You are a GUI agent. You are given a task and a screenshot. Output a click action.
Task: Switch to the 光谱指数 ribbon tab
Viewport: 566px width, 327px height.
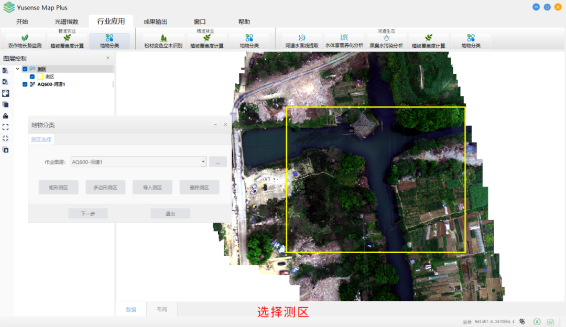(x=67, y=21)
